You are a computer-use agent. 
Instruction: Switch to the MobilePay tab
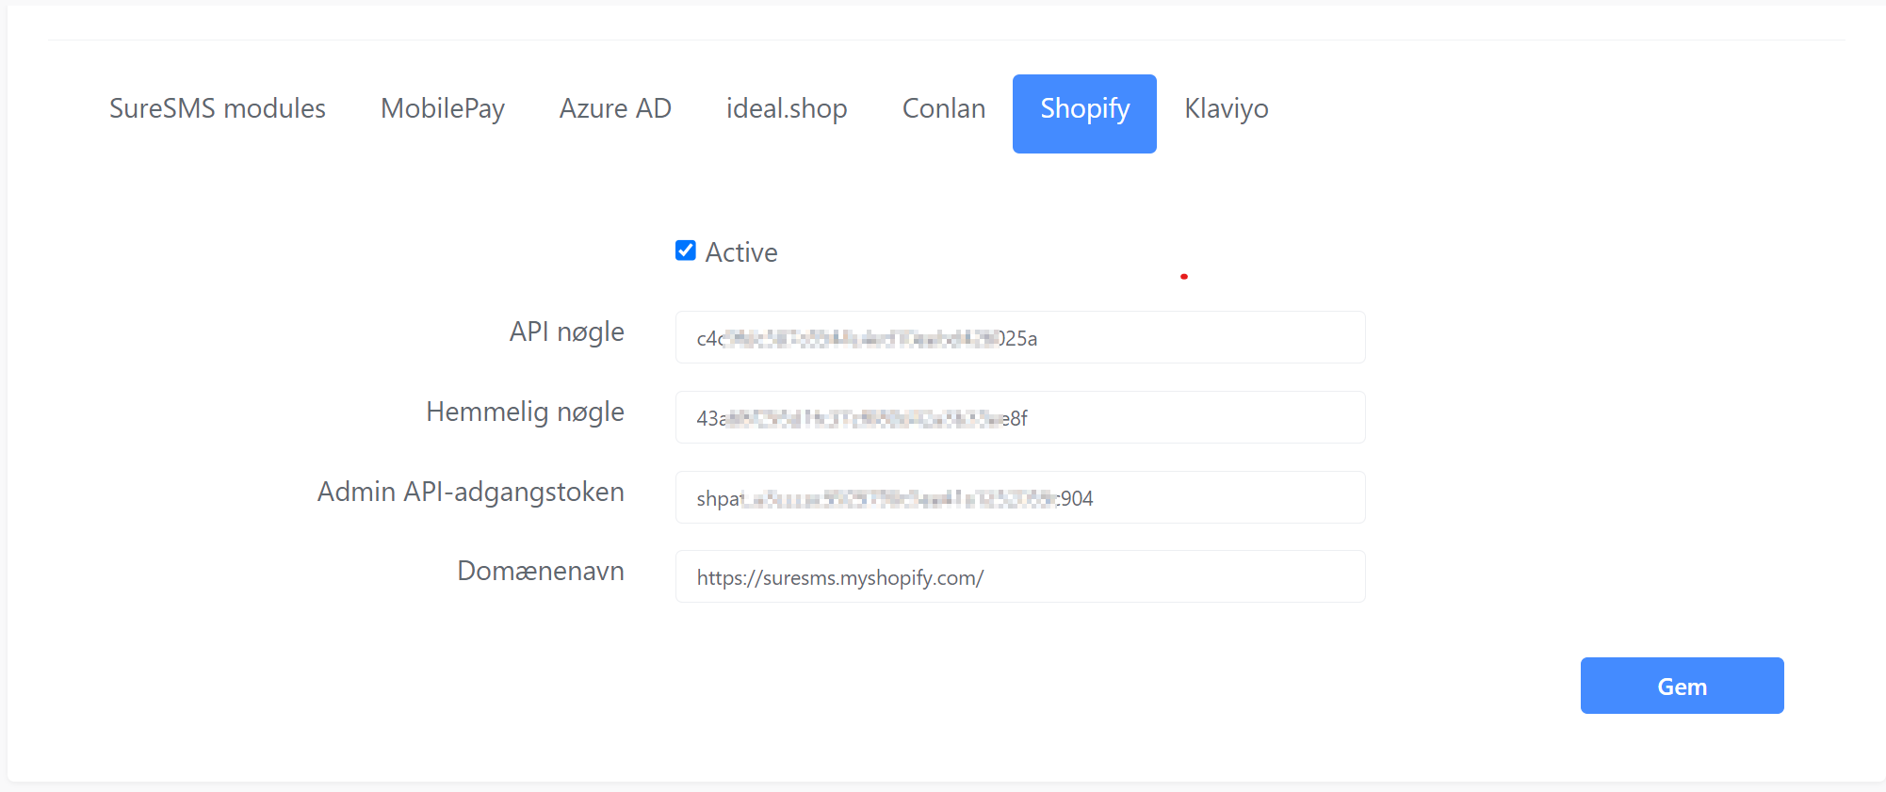pyautogui.click(x=443, y=109)
